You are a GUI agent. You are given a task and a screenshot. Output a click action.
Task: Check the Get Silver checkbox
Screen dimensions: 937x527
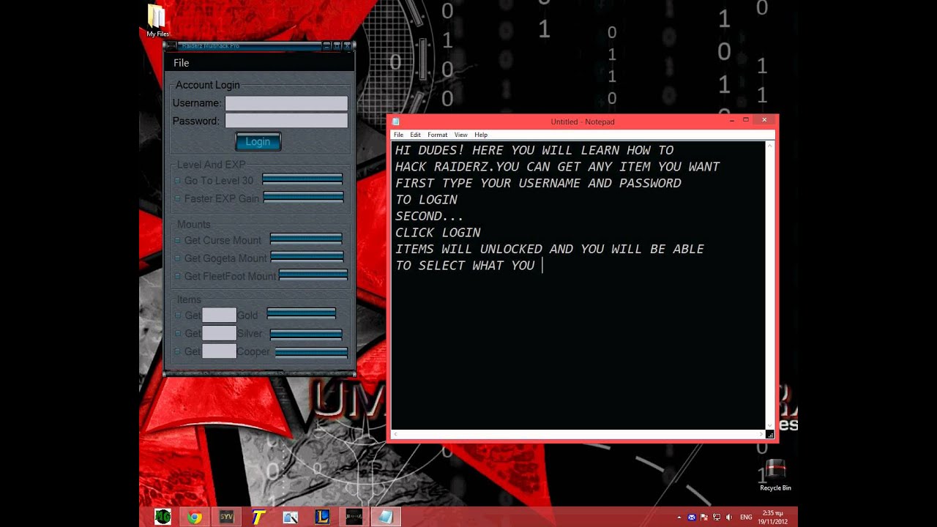(x=177, y=334)
